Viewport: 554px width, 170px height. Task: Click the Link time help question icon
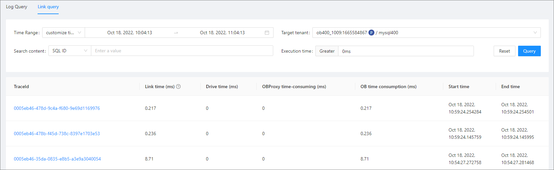tap(178, 86)
